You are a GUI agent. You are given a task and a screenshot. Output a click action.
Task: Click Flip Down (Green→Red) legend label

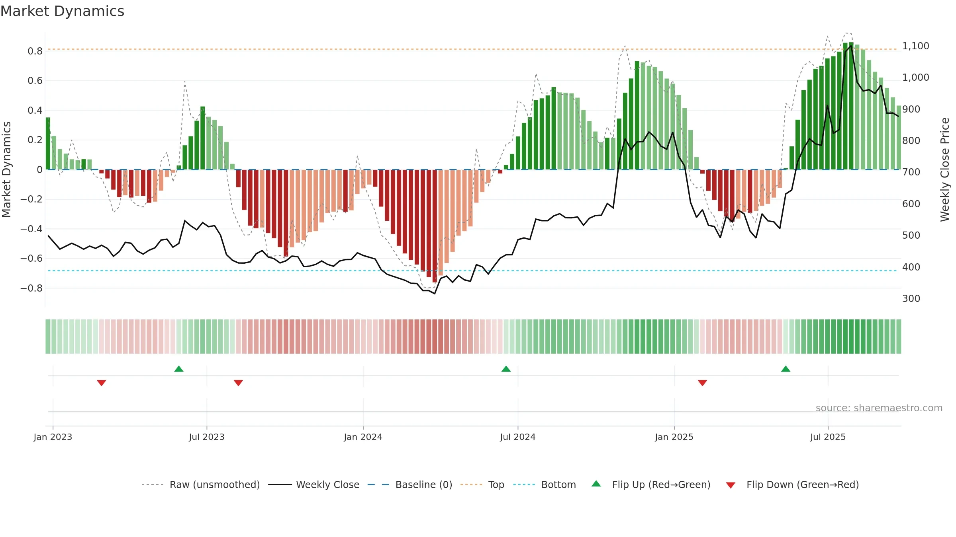click(803, 484)
